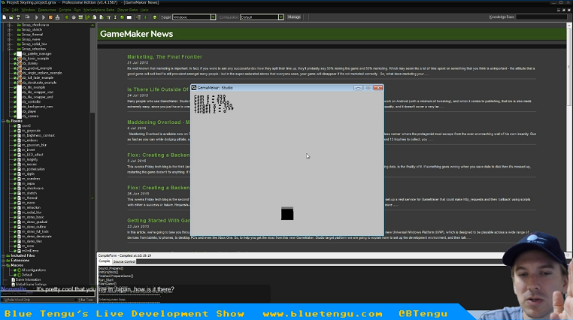Click the Save project toolbar icon
This screenshot has height=320, width=573.
pos(18,17)
